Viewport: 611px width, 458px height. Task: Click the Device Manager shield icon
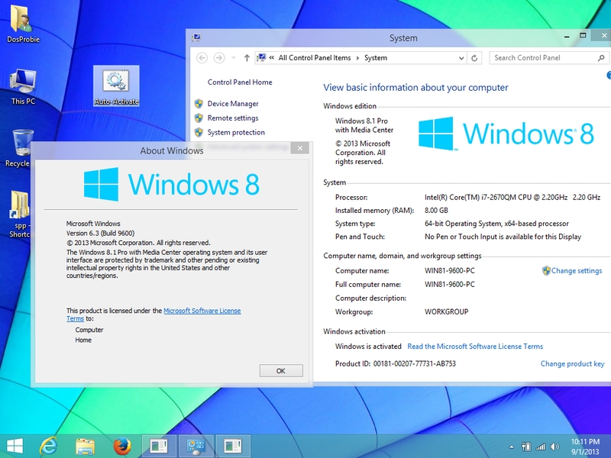point(199,104)
